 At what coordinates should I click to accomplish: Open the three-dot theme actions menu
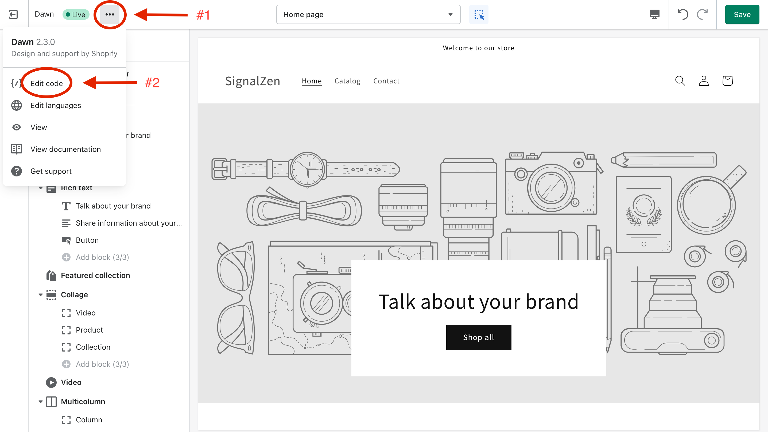(110, 14)
